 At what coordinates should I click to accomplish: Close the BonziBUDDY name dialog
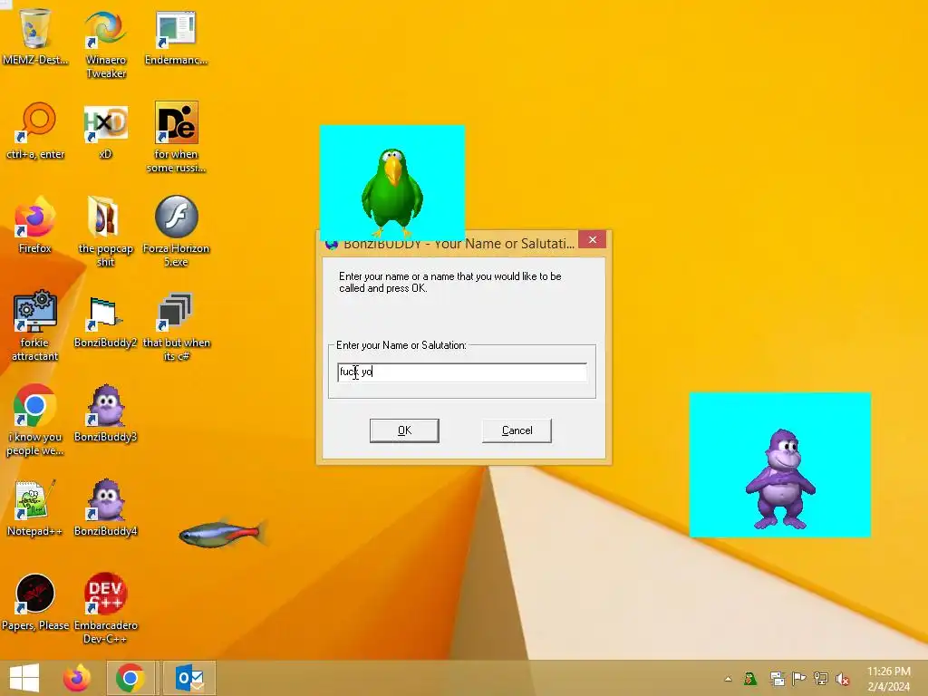[x=593, y=239]
